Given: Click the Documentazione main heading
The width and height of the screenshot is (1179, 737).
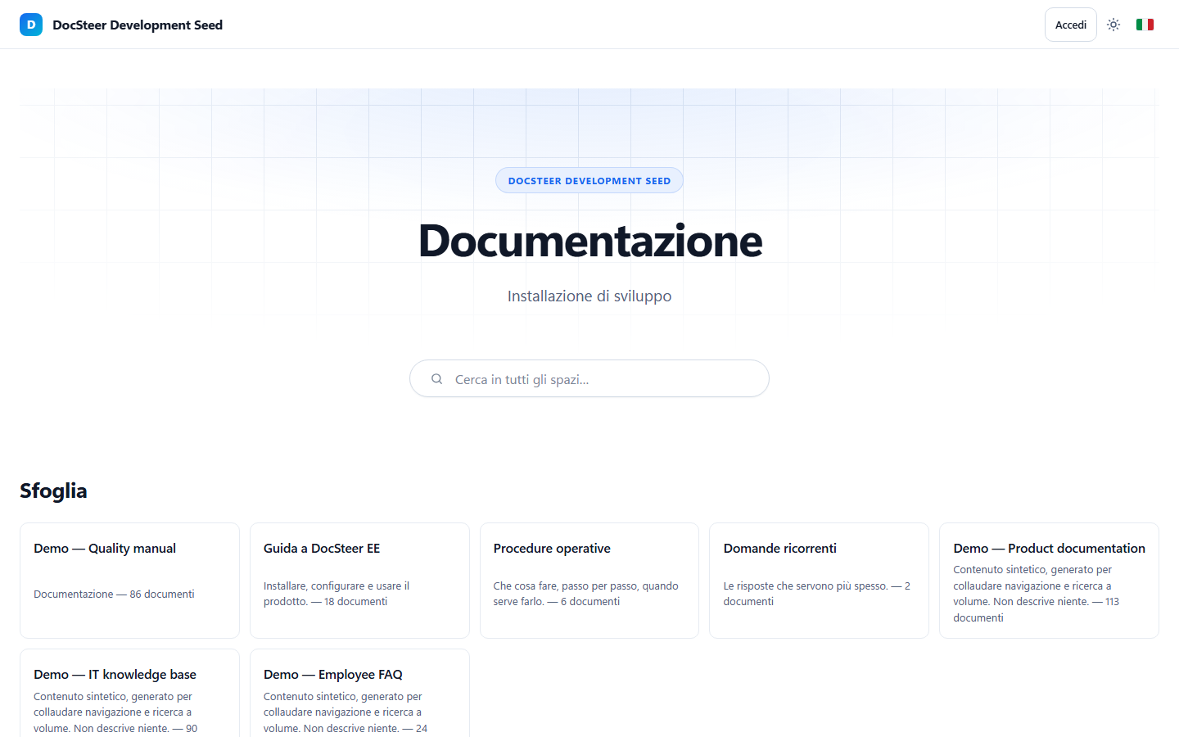Looking at the screenshot, I should (590, 241).
